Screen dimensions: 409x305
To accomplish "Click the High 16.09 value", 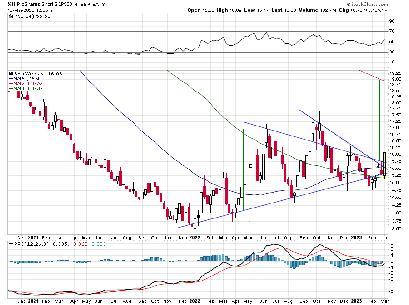I will pos(229,10).
